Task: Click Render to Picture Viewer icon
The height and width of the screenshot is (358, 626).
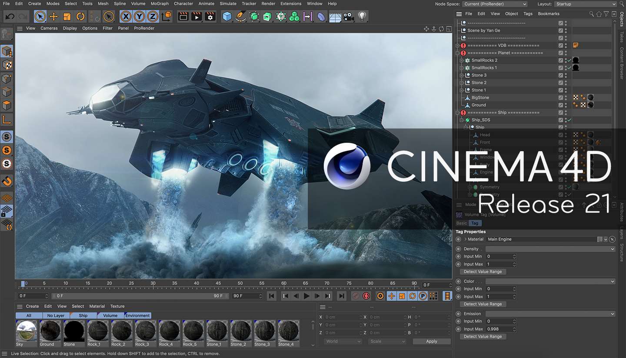Action: 197,17
